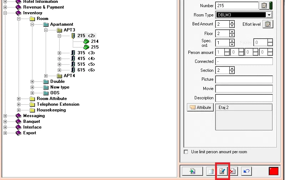Enable Use limit person amount per room
This screenshot has height=180, width=285.
click(186, 152)
